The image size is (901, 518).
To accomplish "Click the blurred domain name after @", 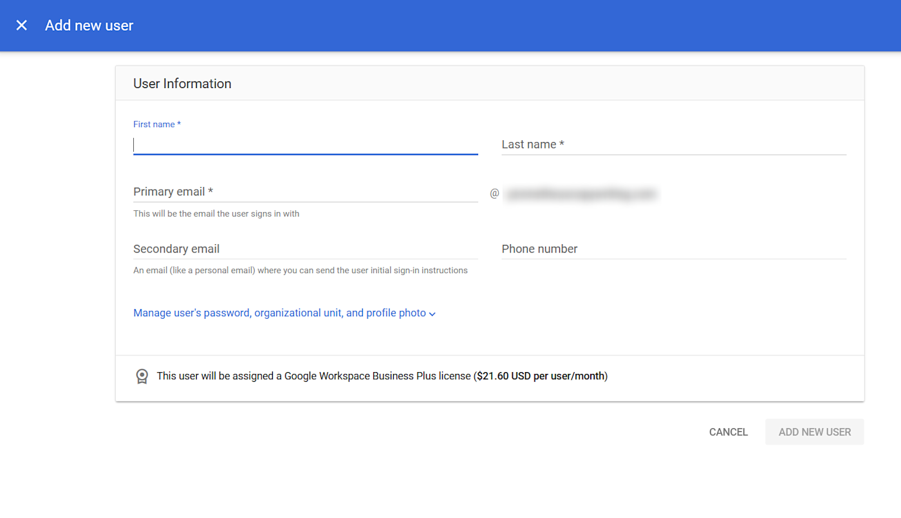I will coord(580,193).
